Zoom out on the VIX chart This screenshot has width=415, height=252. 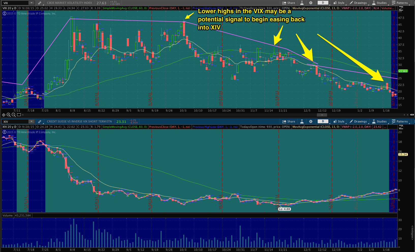[x=14, y=115]
